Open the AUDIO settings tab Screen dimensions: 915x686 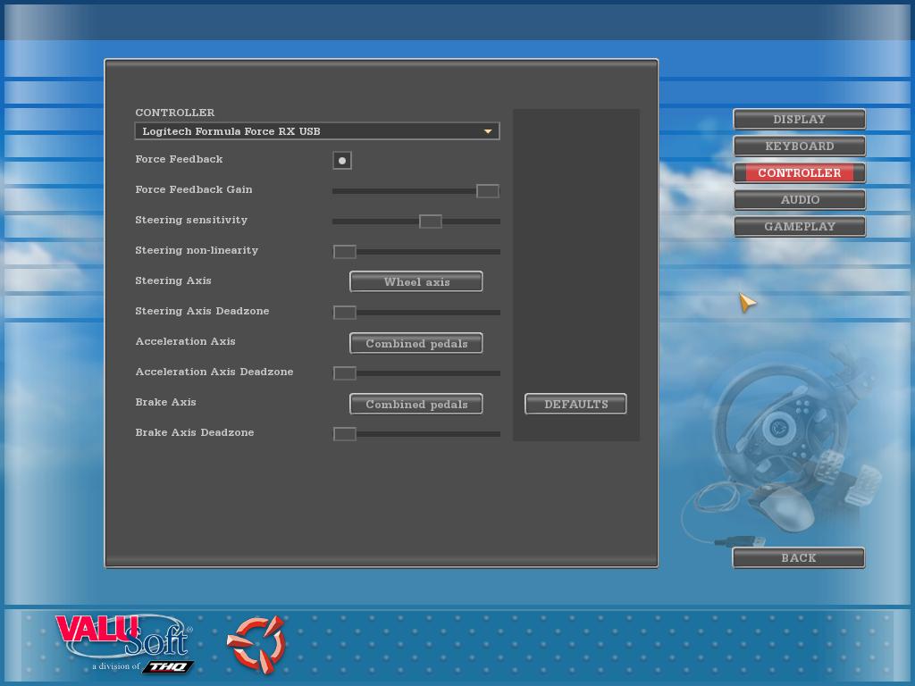tap(799, 199)
